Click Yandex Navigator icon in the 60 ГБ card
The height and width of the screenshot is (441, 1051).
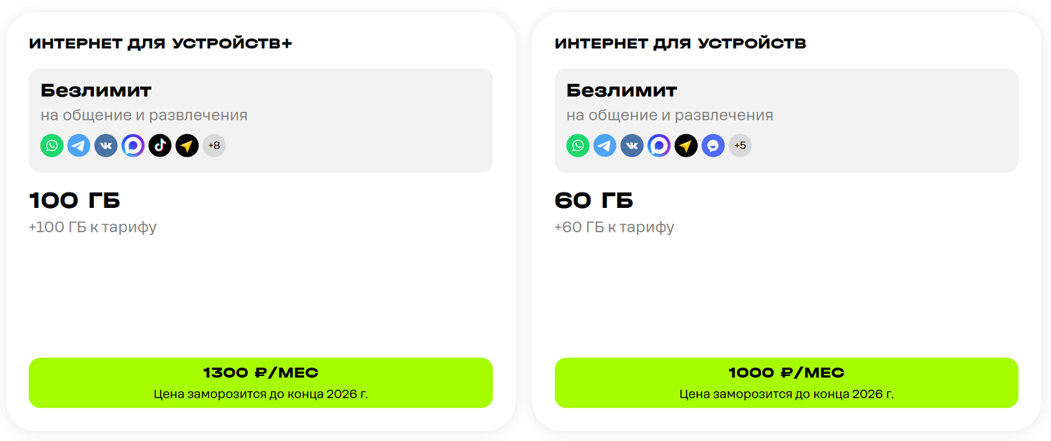click(x=686, y=146)
